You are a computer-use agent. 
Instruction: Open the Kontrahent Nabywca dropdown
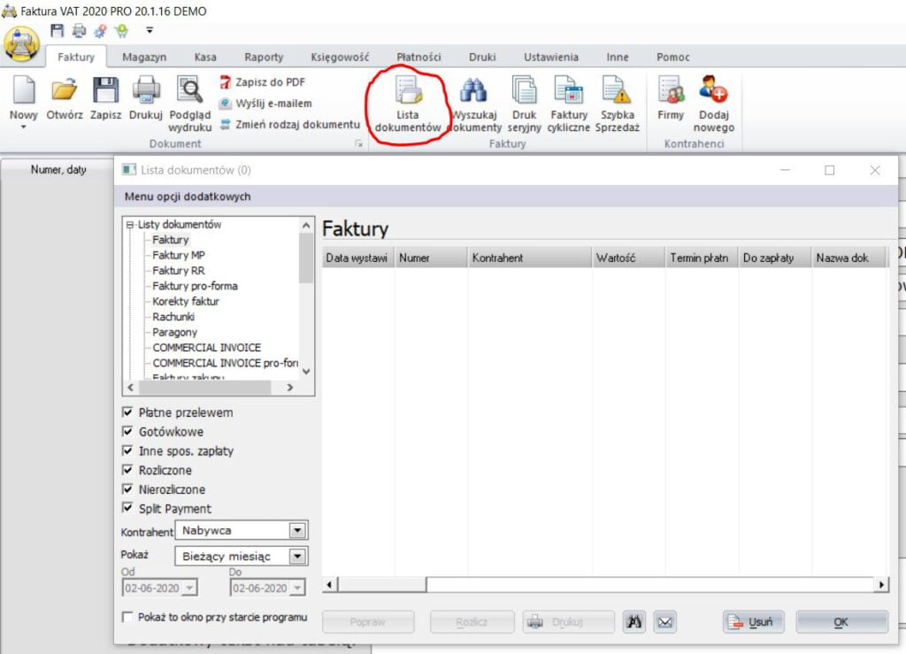point(298,530)
